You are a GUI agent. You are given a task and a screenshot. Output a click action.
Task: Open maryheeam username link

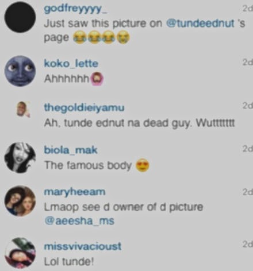[75, 192]
